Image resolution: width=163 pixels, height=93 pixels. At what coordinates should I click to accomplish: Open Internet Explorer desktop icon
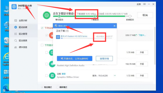point(6,59)
